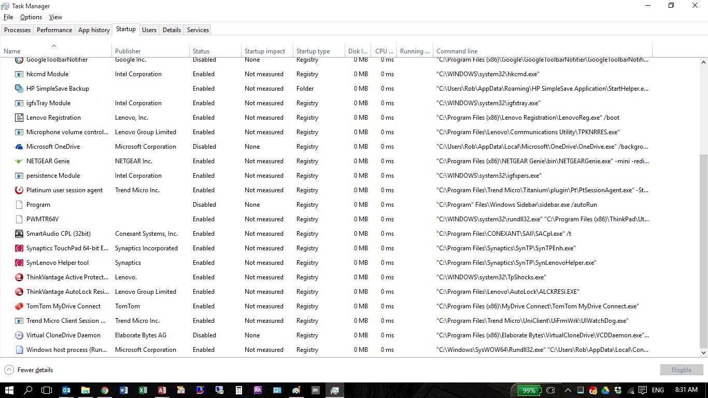Screen dimensions: 708x398
Task: Click the Virtual CloneDrive Daemon disc icon
Action: click(x=19, y=335)
